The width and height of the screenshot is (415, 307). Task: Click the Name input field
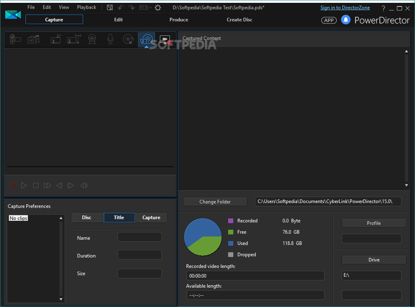pyautogui.click(x=140, y=237)
